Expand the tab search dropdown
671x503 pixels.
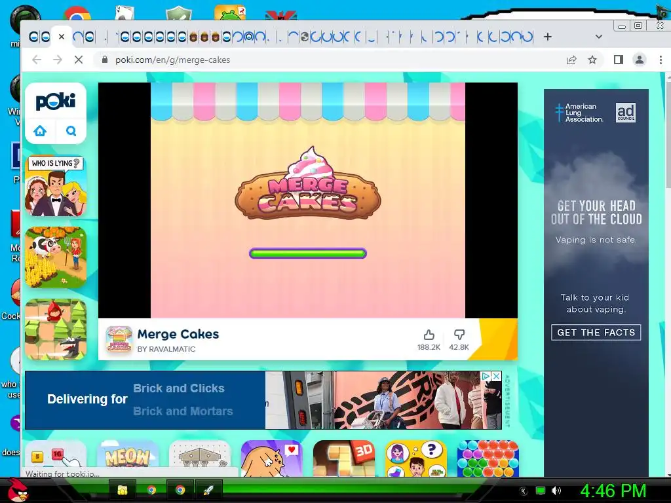pos(599,37)
